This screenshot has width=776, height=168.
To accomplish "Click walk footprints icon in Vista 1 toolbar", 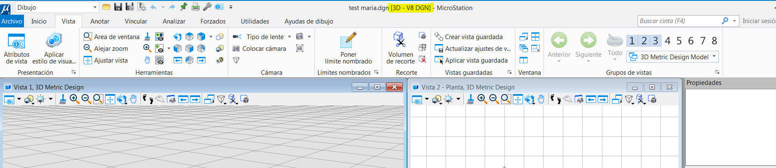I will [148, 99].
